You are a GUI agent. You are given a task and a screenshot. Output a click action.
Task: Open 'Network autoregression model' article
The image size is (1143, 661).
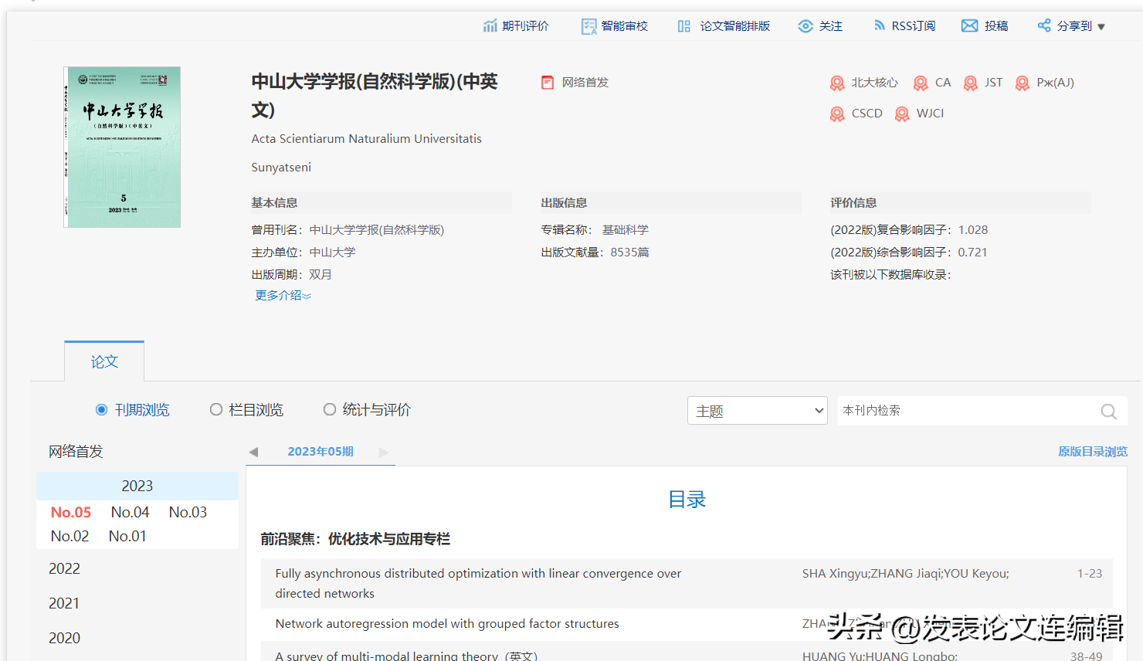447,624
